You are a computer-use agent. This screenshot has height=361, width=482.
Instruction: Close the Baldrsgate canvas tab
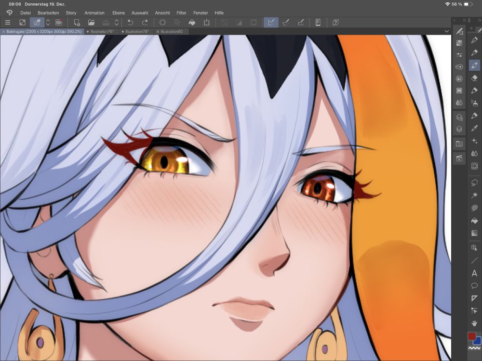pyautogui.click(x=3, y=31)
